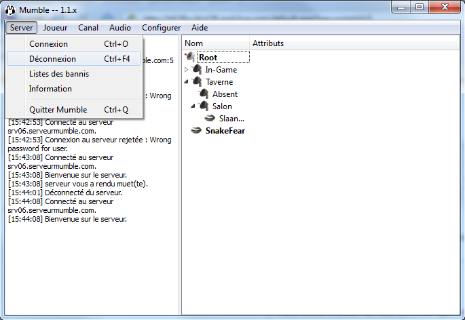Click the Root channel icon
Image resolution: width=465 pixels, height=320 pixels.
click(190, 57)
